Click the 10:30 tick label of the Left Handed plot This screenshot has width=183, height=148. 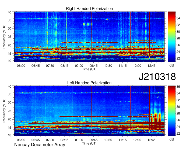108,140
